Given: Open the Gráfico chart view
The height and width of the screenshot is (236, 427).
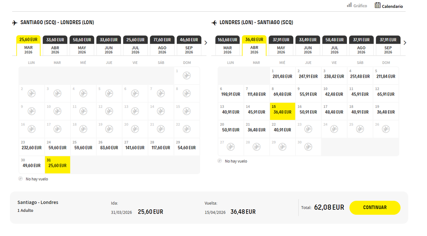Looking at the screenshot, I should click(x=357, y=5).
